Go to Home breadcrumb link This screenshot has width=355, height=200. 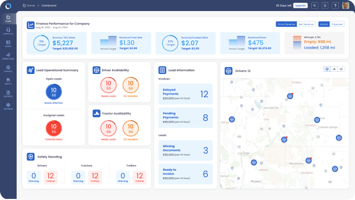click(29, 6)
